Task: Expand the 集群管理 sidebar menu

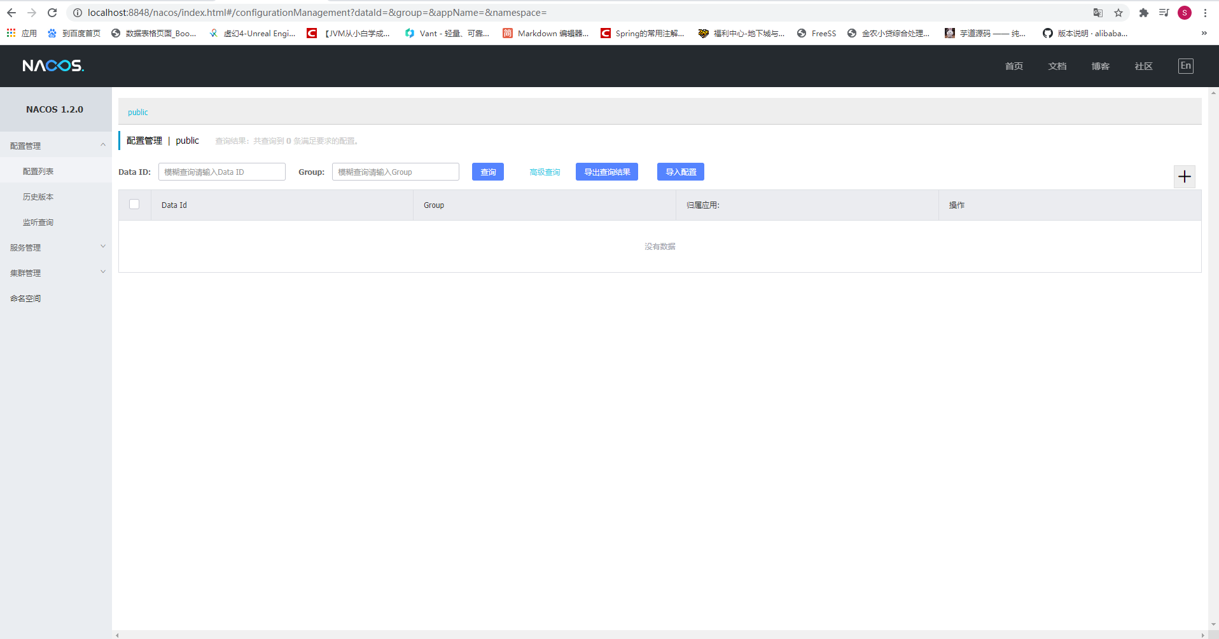Action: (56, 273)
